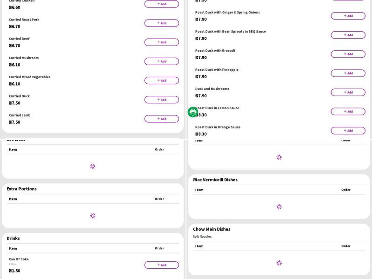Click the Chow Mein Dishes heading
The image size is (372, 279).
point(212,229)
